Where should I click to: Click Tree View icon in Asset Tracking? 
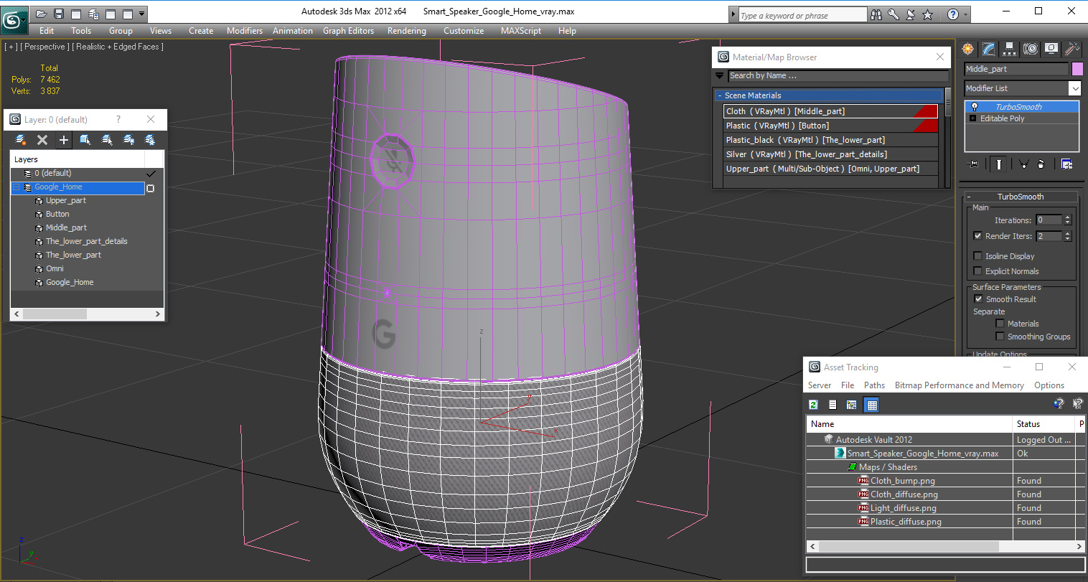(852, 405)
